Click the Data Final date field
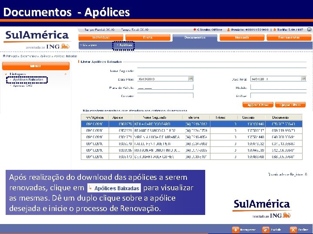This screenshot has width=313, height=234. pos(276,79)
